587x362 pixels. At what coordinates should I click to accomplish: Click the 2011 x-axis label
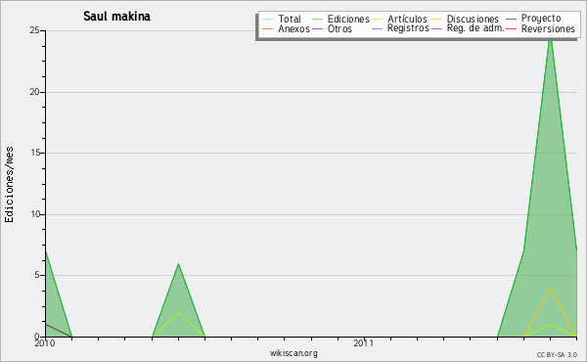coord(364,343)
